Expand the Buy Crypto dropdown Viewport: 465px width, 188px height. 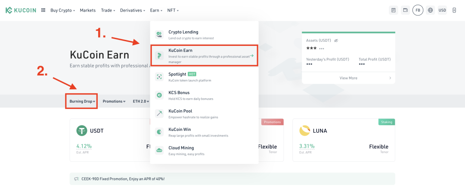click(62, 10)
